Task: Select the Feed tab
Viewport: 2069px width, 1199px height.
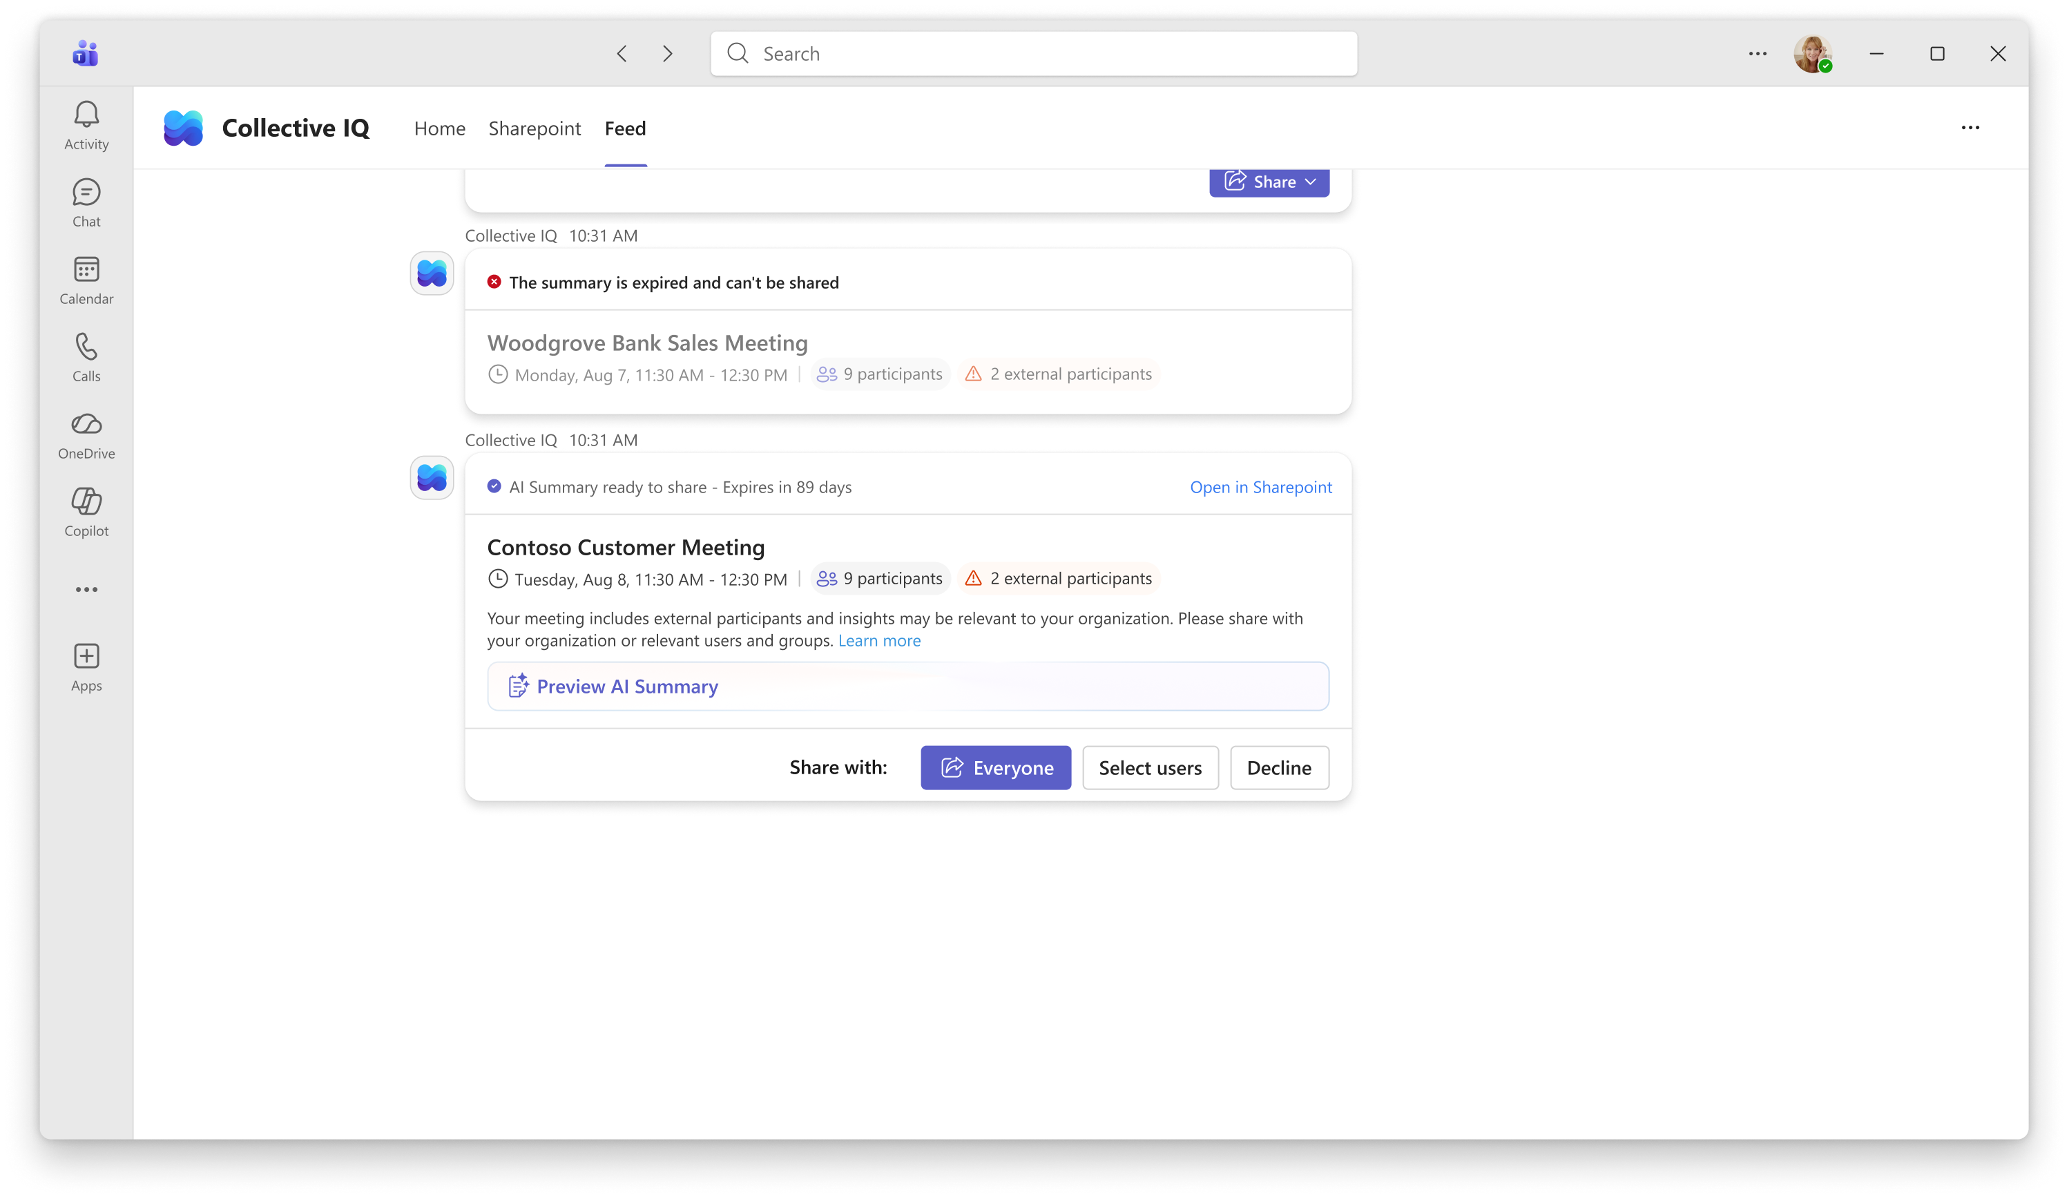Action: tap(626, 128)
